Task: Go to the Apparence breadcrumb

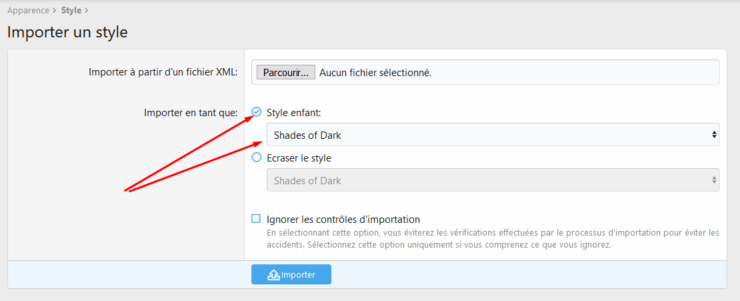Action: (x=28, y=11)
